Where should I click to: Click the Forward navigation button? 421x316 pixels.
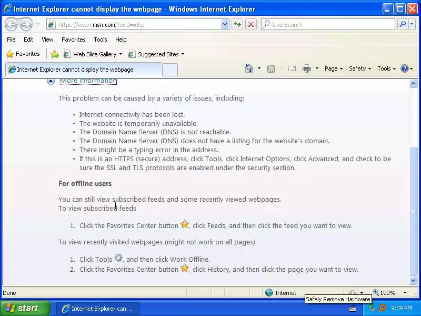pos(26,25)
